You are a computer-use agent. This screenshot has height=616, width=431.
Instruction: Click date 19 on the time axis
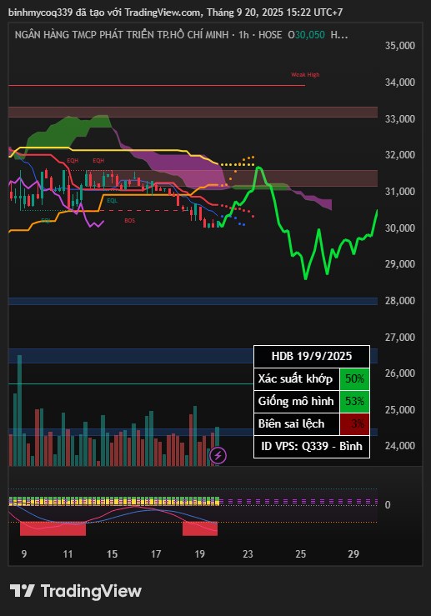click(199, 554)
